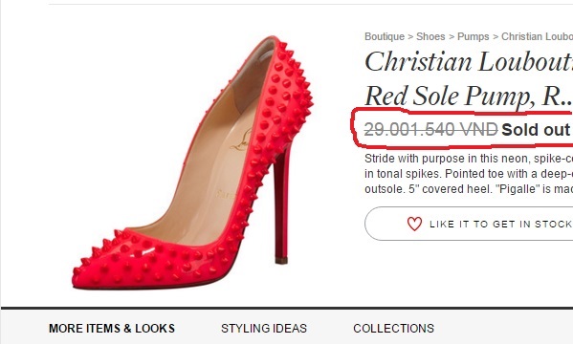Go to the Shoes breadcrumb category

(430, 36)
